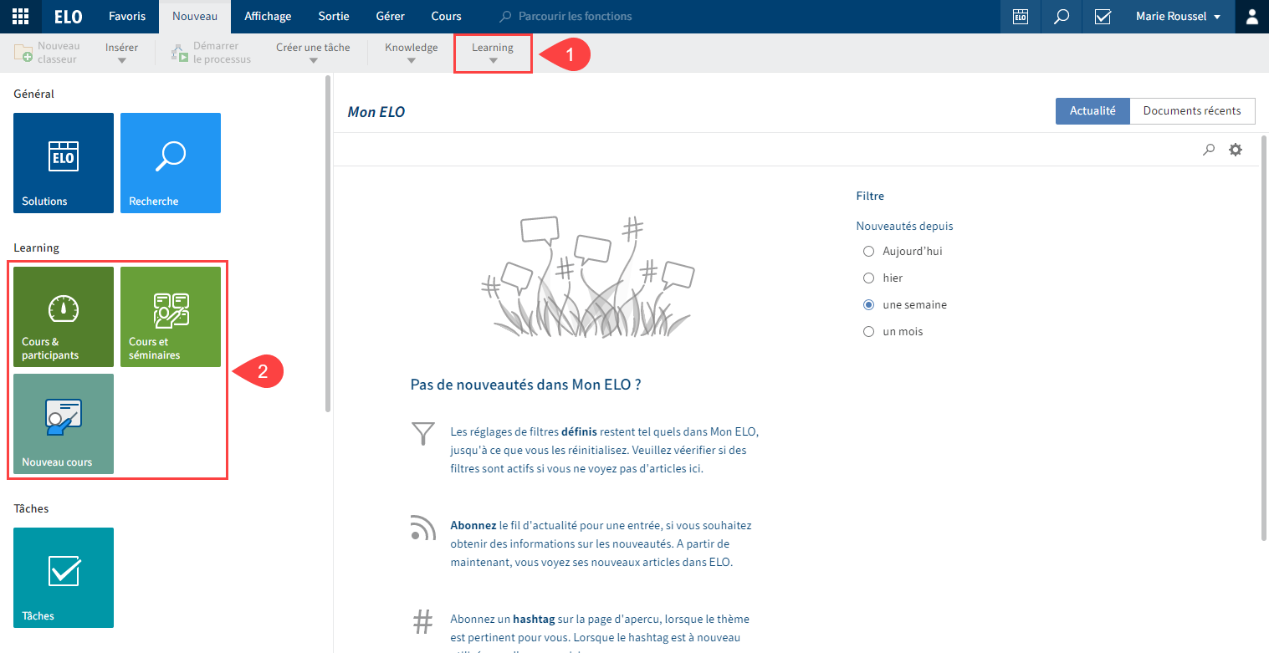Click the user profile silhouette icon
This screenshot has width=1269, height=653.
[x=1252, y=17]
